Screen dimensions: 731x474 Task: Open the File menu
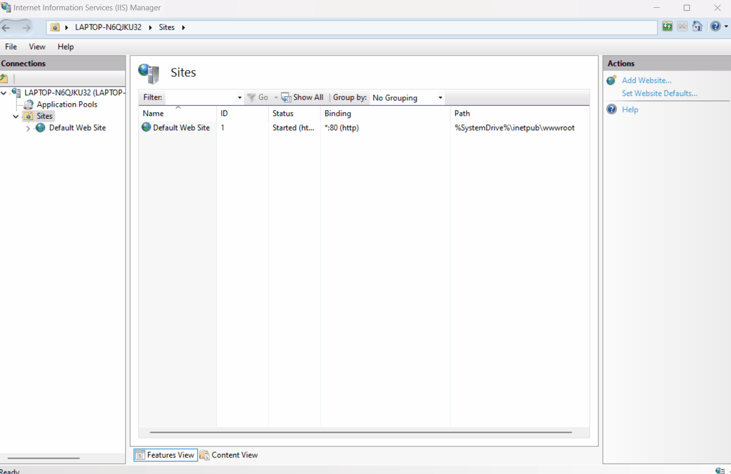(x=11, y=47)
